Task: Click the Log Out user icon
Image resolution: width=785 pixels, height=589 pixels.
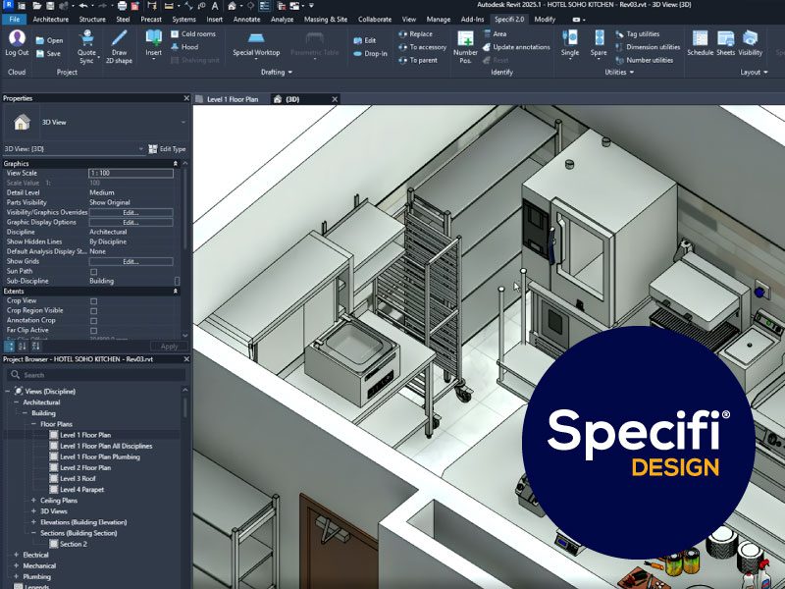Action: (17, 38)
